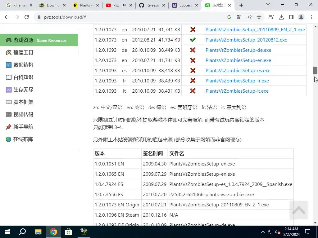Image resolution: width=318 pixels, height=238 pixels.
Task: Switch to the Success tab
Action: click(185, 6)
